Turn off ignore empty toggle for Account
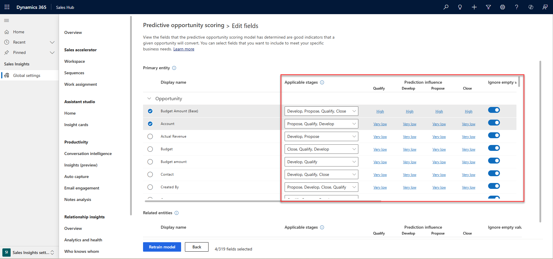The image size is (553, 259). (494, 123)
